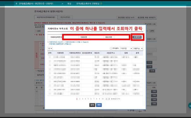The width and height of the screenshot is (191, 118).
Task: Click the 삭제 button for item row 01
Action: click(154, 91)
